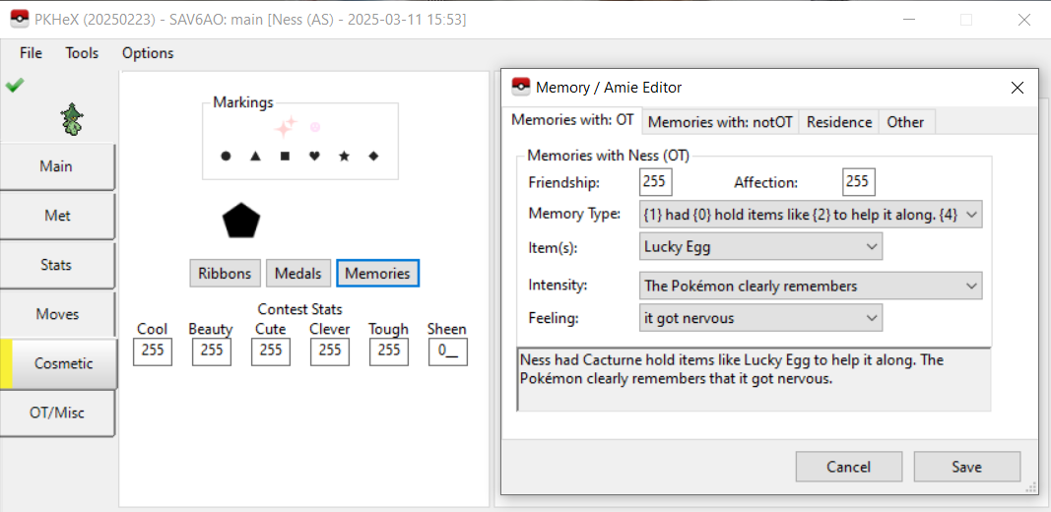Viewport: 1051px width, 512px height.
Task: Toggle the heart marking
Action: [314, 157]
